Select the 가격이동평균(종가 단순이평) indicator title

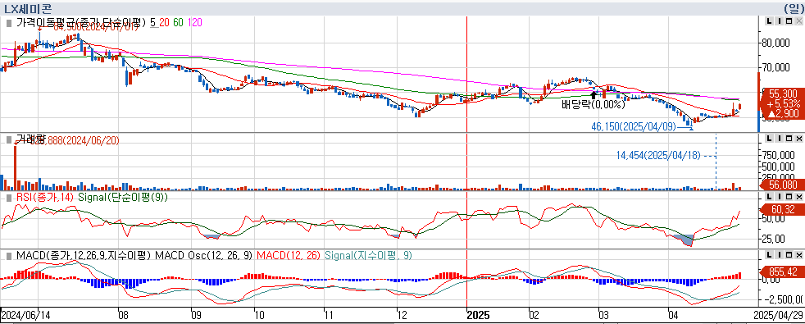[x=81, y=23]
